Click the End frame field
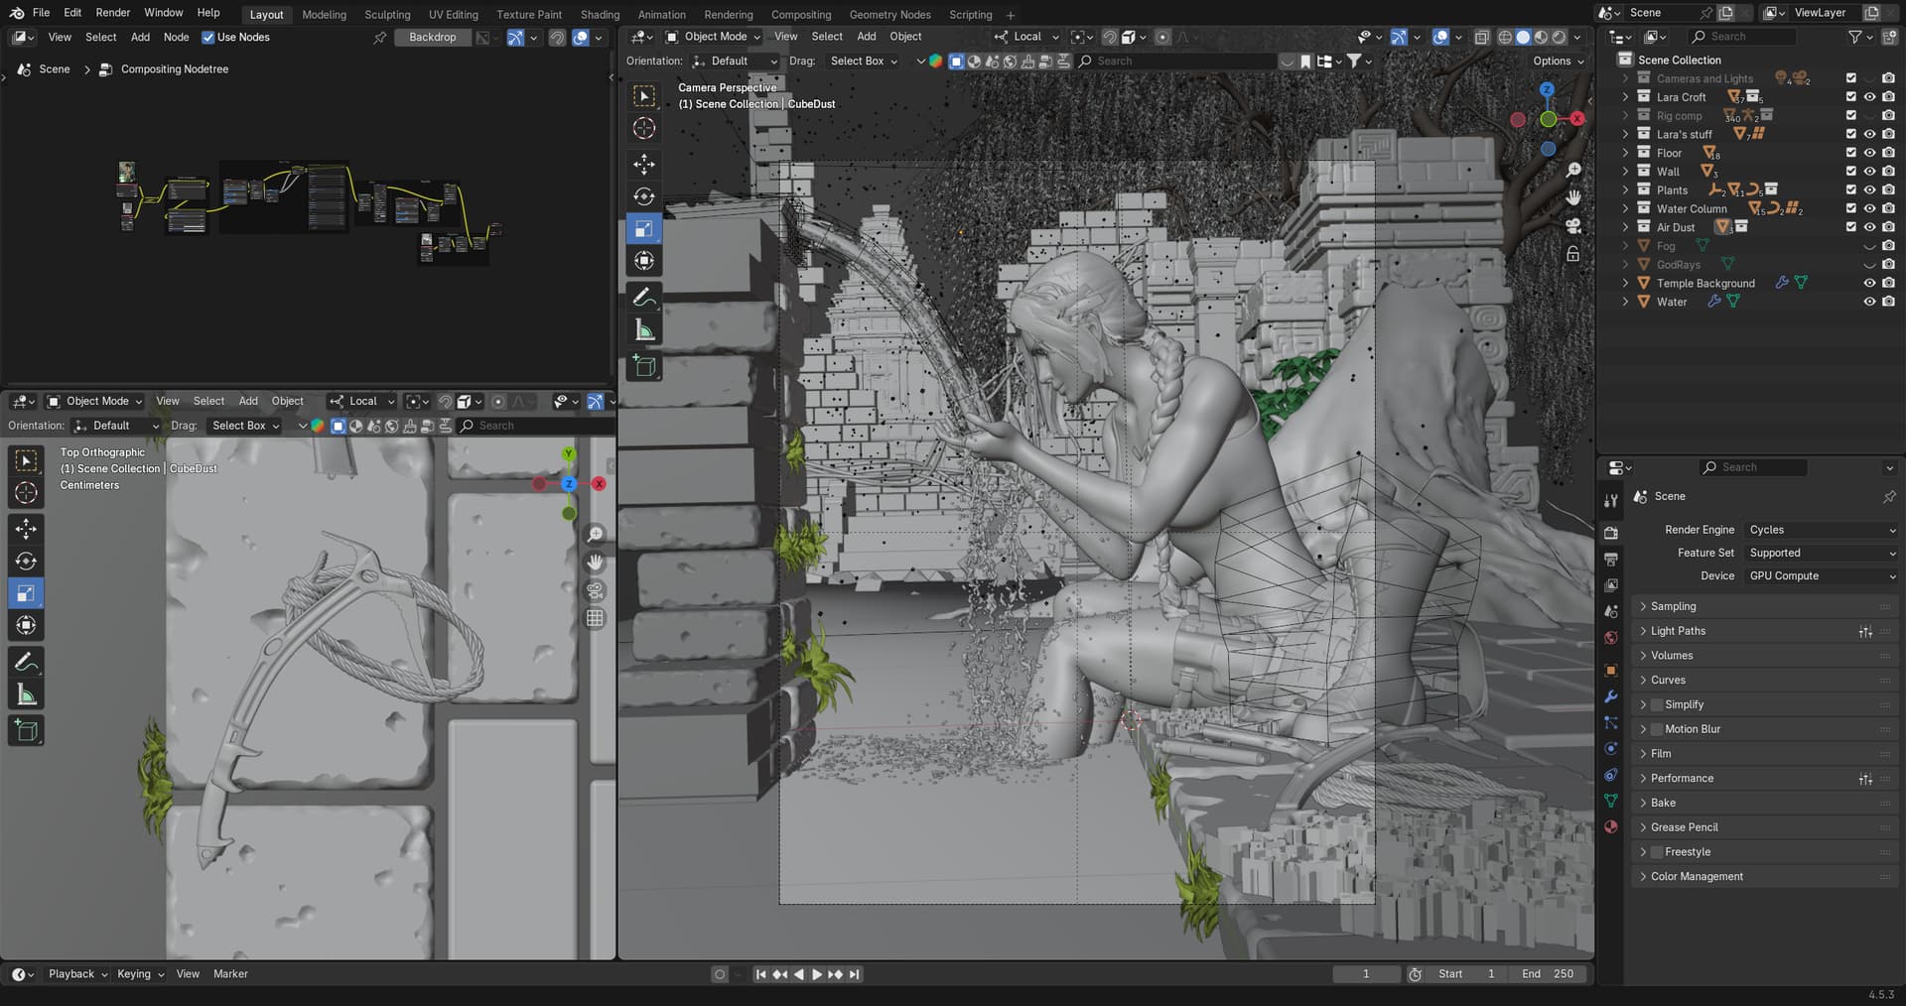1906x1006 pixels. (1548, 974)
